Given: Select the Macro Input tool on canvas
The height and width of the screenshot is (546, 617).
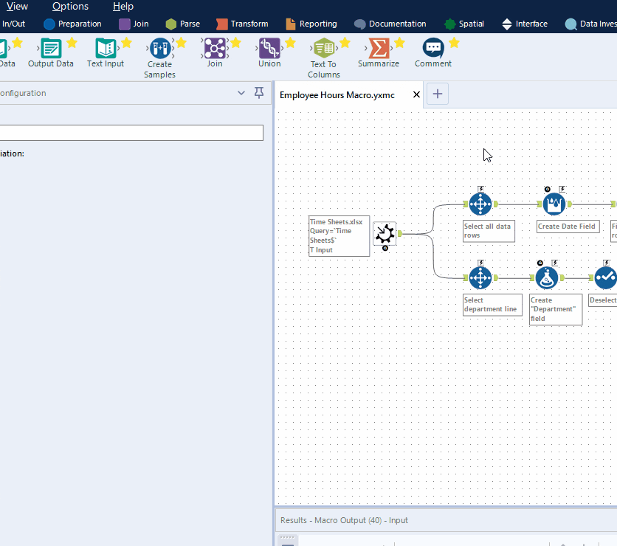Looking at the screenshot, I should [385, 234].
